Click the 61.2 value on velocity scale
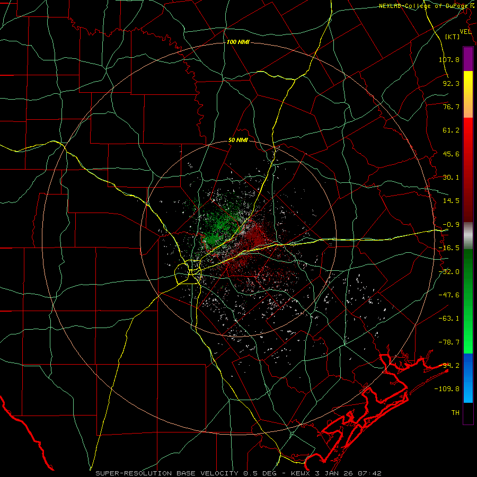This screenshot has height=477, width=477. tap(451, 130)
